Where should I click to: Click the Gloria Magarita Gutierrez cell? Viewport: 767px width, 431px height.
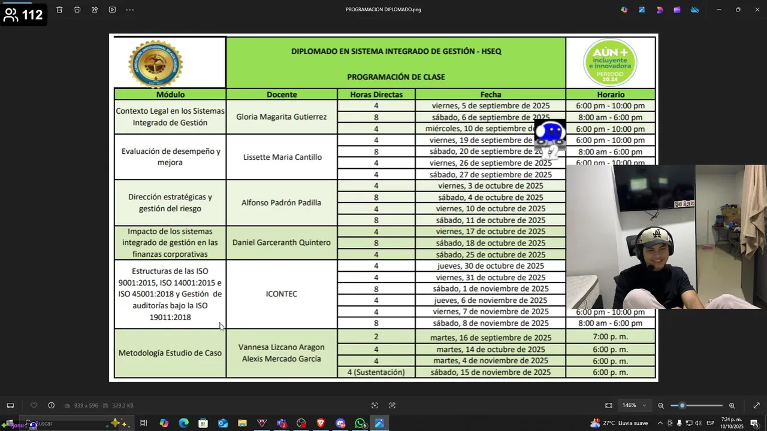point(282,117)
